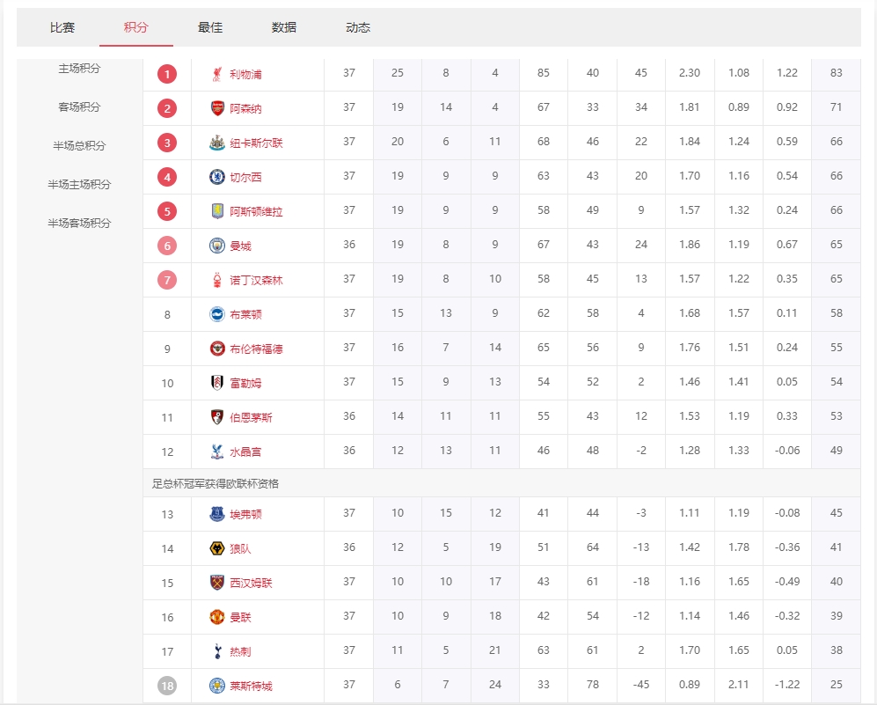This screenshot has width=877, height=705.
Task: Click the Arsenal club crest icon
Action: 217,108
